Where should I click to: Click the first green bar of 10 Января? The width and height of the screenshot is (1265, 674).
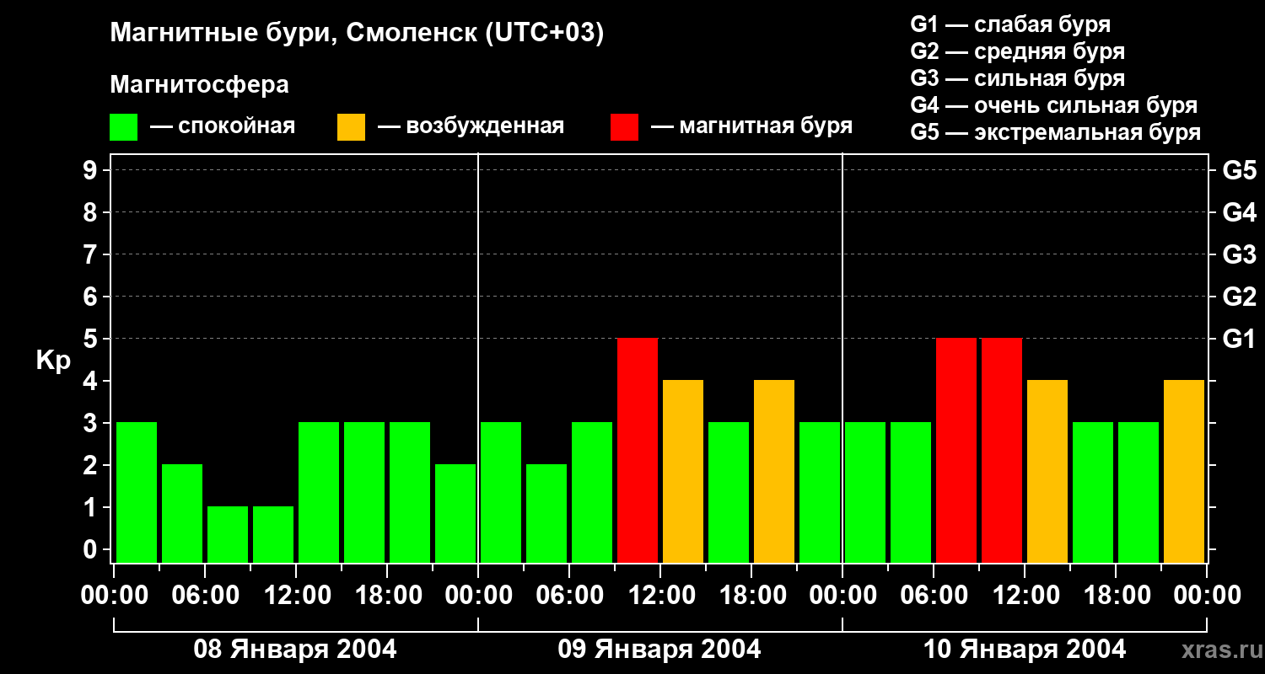pos(865,493)
